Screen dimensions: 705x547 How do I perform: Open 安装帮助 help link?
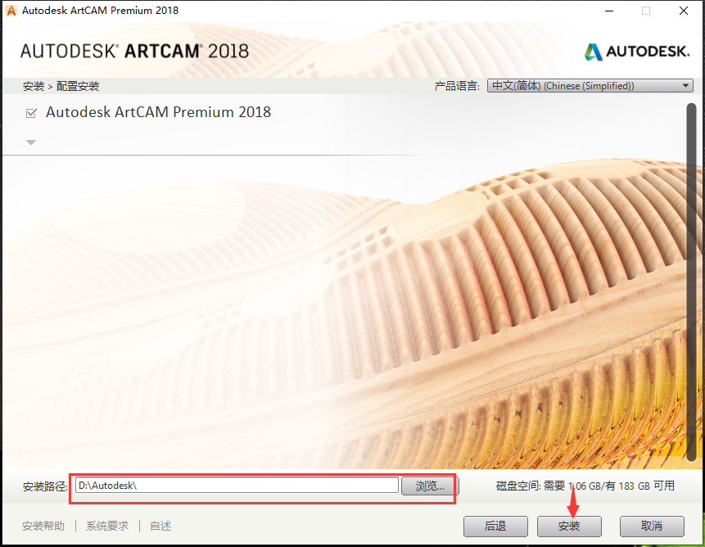click(43, 526)
